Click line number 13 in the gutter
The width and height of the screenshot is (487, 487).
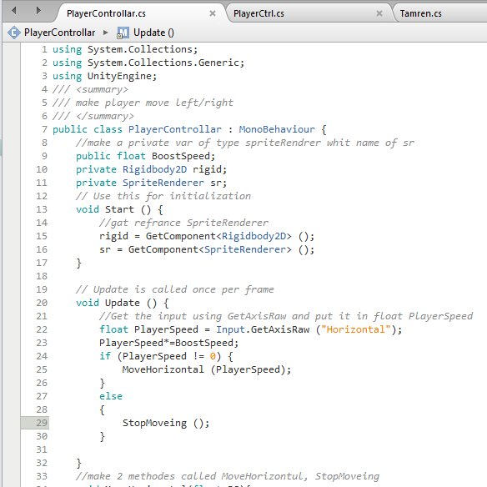pyautogui.click(x=42, y=209)
